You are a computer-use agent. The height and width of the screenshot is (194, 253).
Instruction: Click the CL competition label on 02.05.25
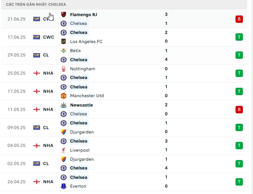tap(46, 164)
